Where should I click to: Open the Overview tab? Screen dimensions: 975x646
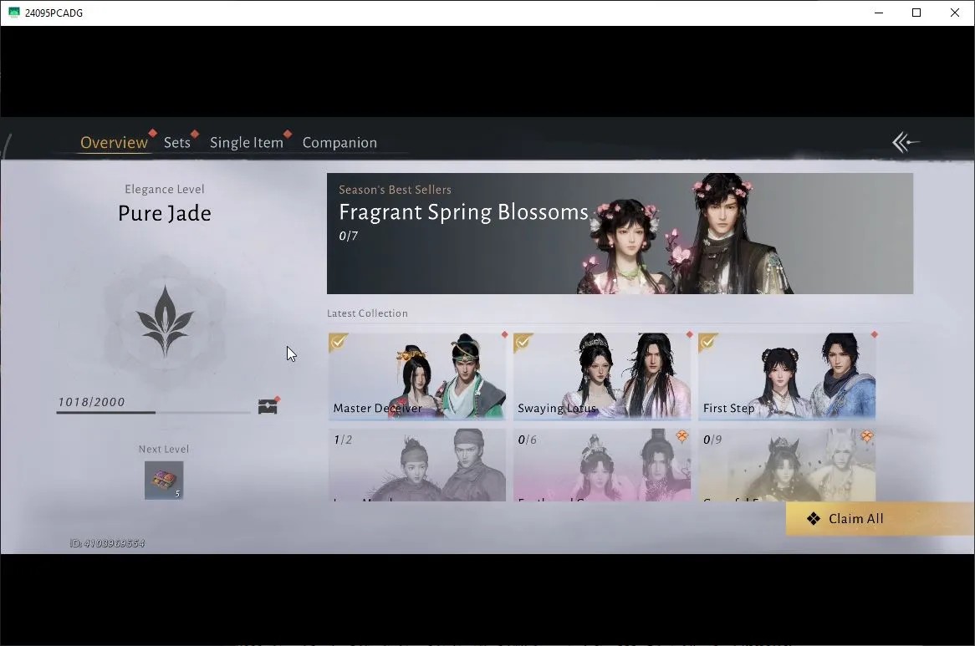[x=115, y=142]
